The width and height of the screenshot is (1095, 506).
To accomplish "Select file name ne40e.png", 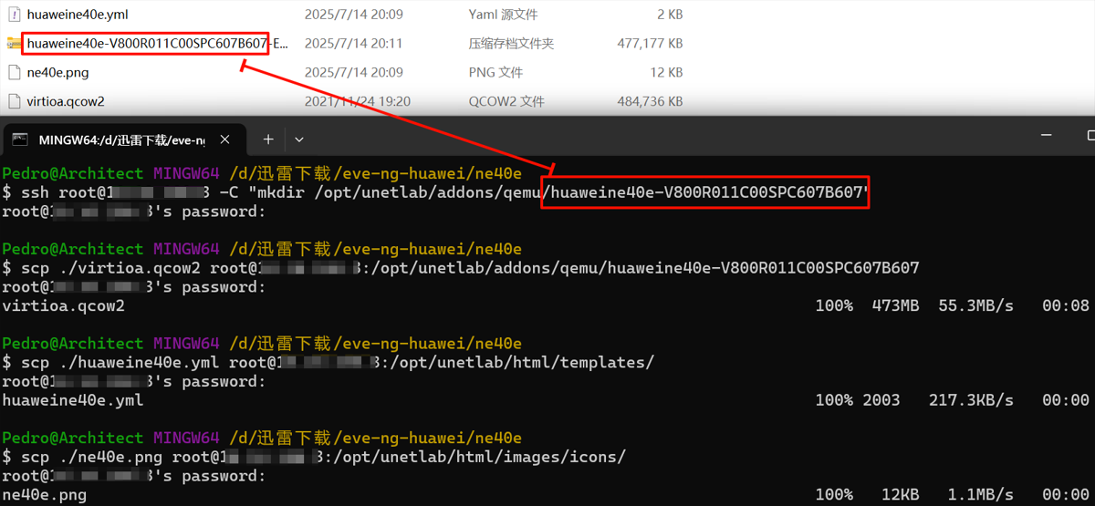I will click(x=58, y=72).
